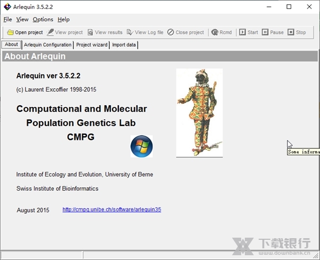Click the Open project folder icon
Screen dimensions: 320x260
11,32
